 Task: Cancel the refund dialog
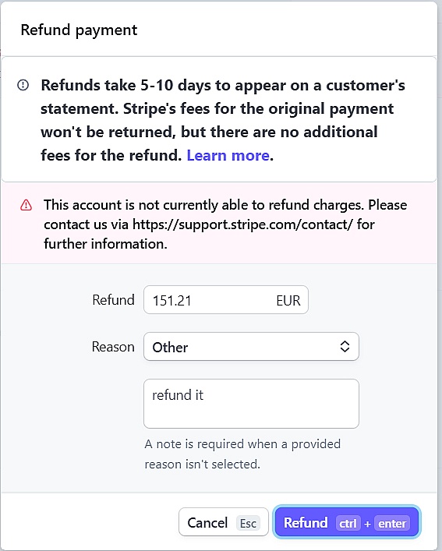[224, 522]
